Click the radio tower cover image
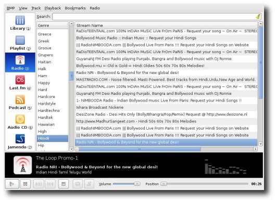This screenshot has width=276, height=202. coord(23,165)
